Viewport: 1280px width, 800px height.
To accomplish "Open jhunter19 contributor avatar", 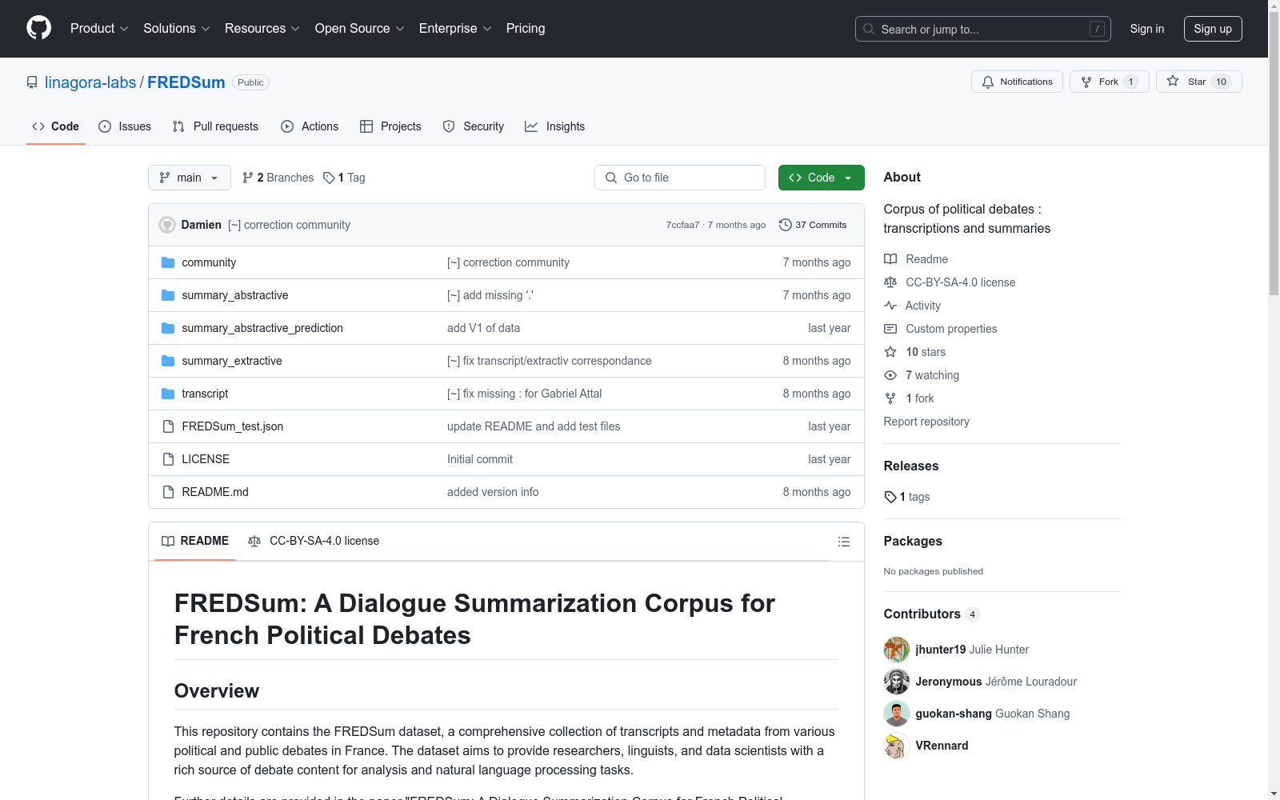I will pyautogui.click(x=897, y=650).
